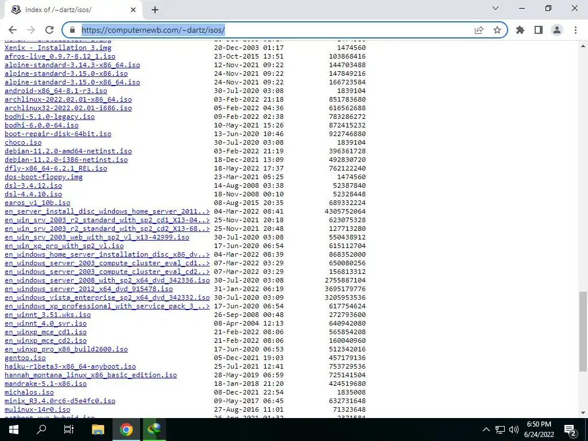Open en_win_xp_pro_with_sp2_vl.iso link
588x441 pixels.
coord(64,246)
